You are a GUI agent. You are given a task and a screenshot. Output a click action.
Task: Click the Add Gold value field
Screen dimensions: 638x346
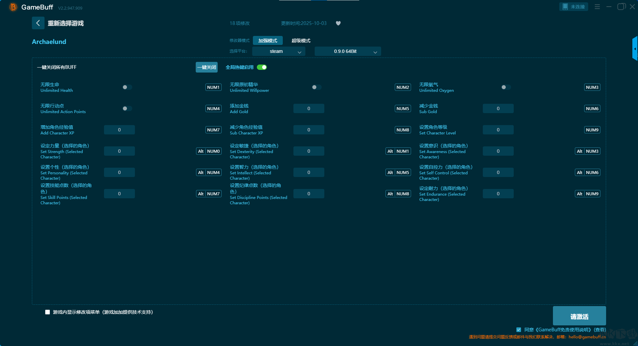click(309, 108)
